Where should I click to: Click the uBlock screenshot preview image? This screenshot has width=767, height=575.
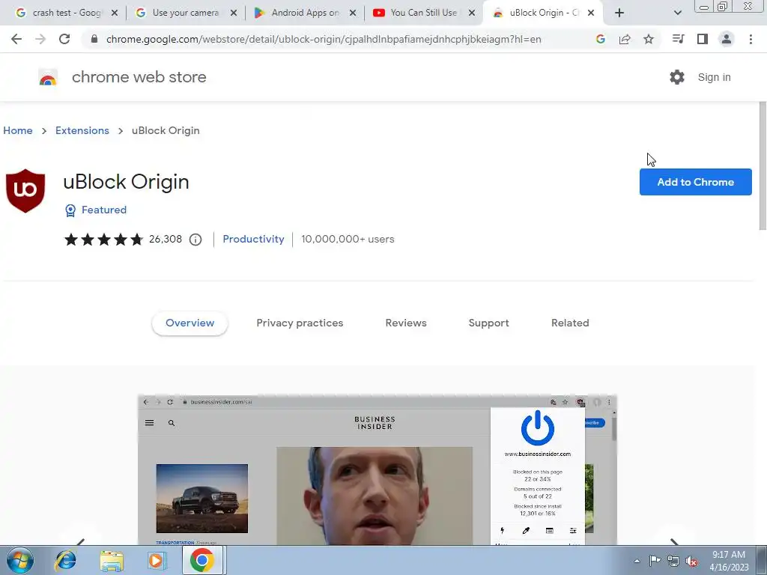pos(378,470)
